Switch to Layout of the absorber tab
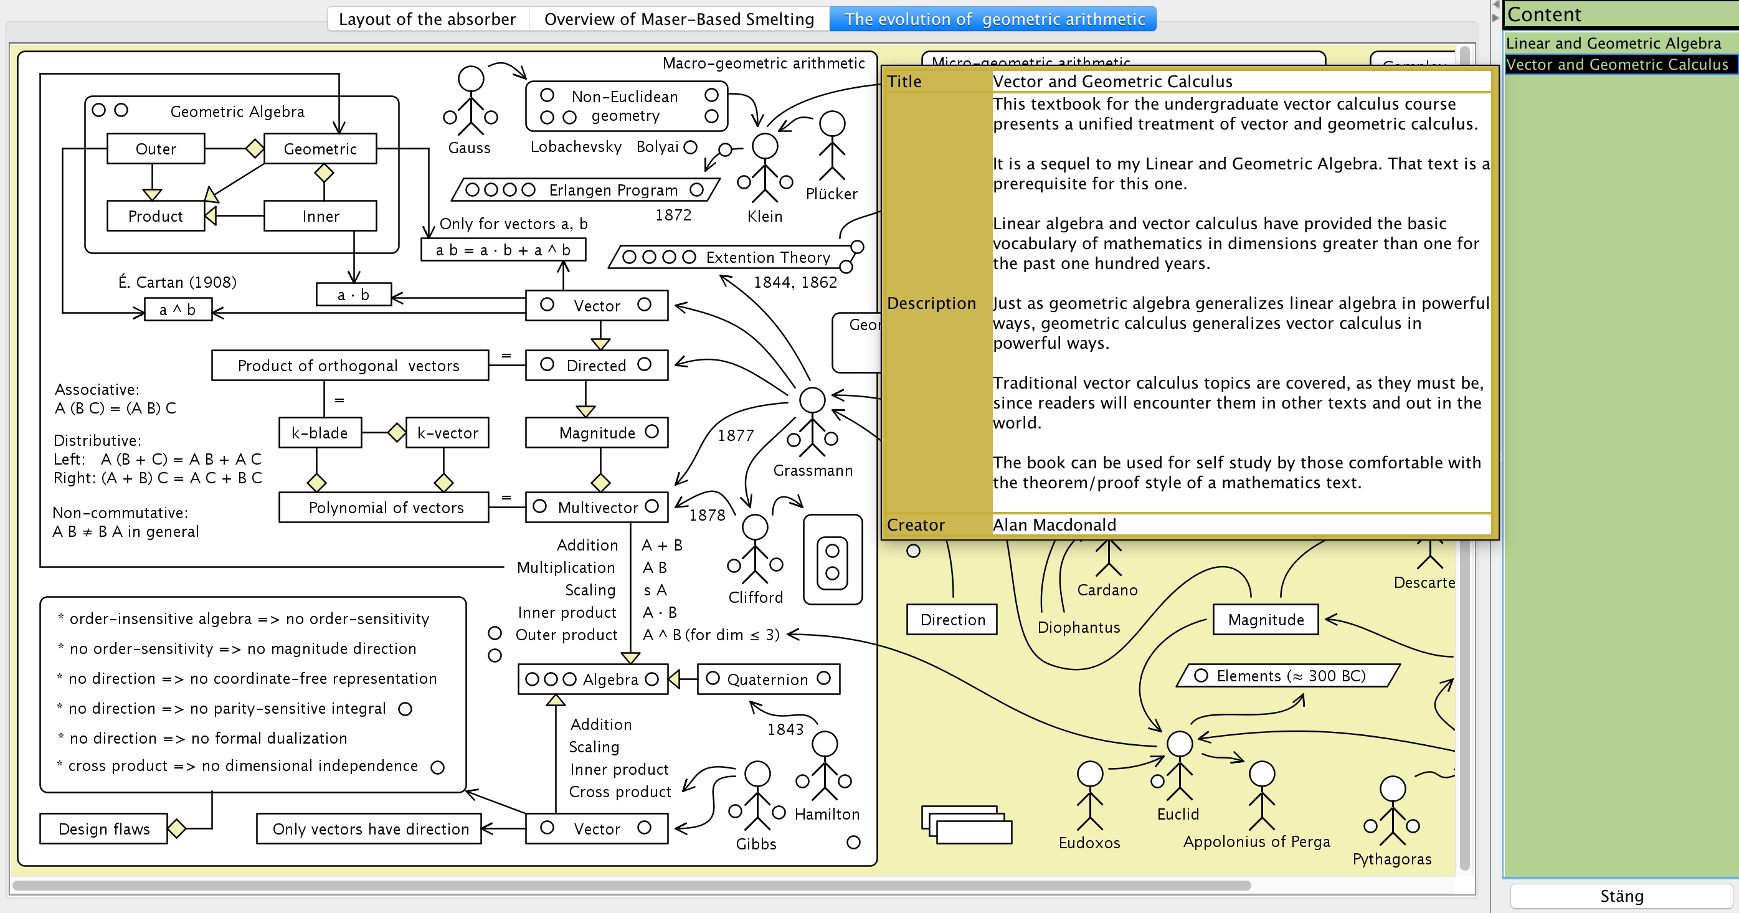This screenshot has height=913, width=1739. (427, 19)
